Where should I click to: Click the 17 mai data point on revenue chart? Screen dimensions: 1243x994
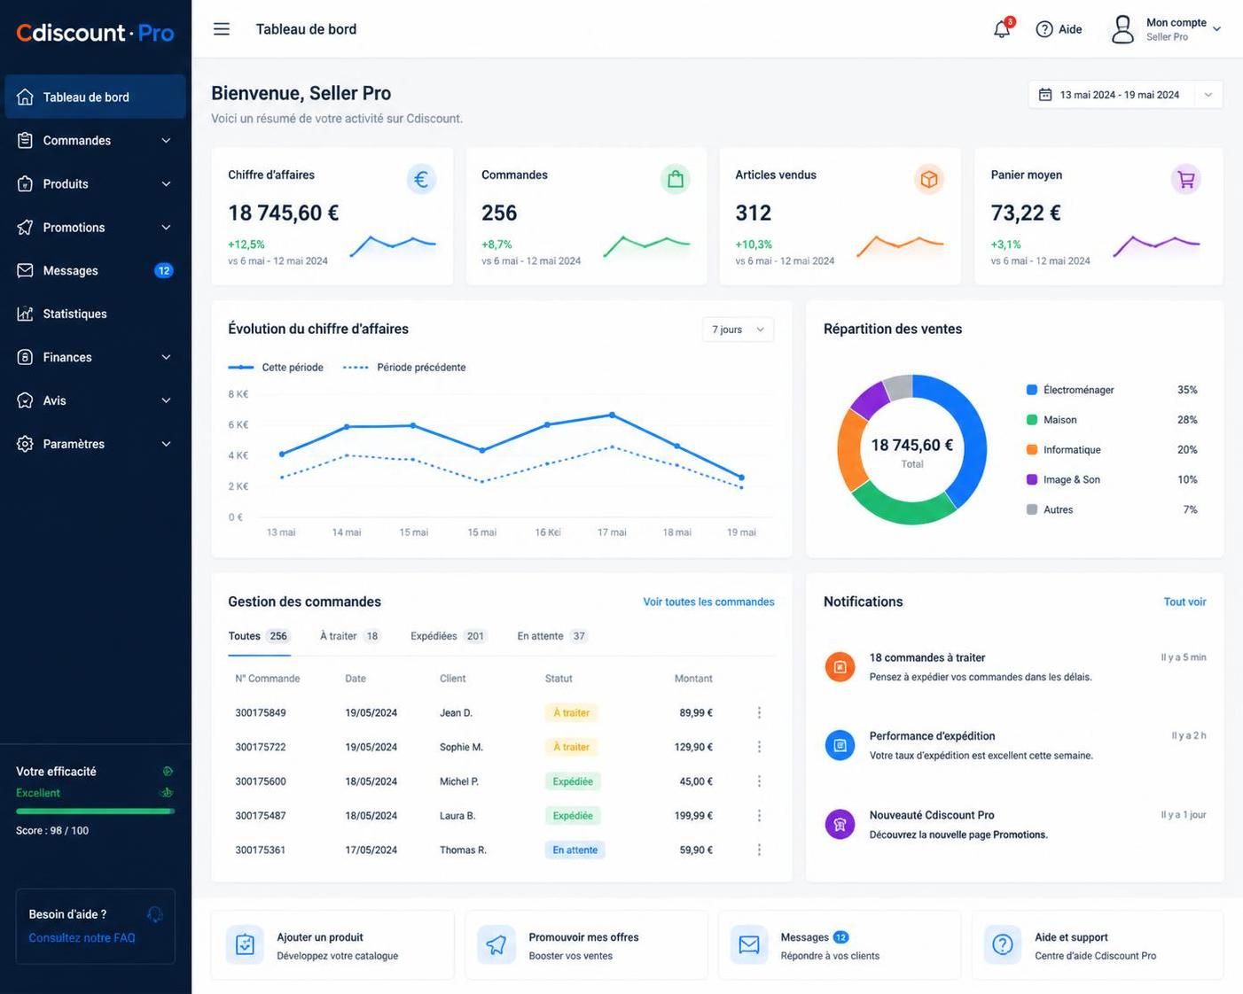(612, 415)
